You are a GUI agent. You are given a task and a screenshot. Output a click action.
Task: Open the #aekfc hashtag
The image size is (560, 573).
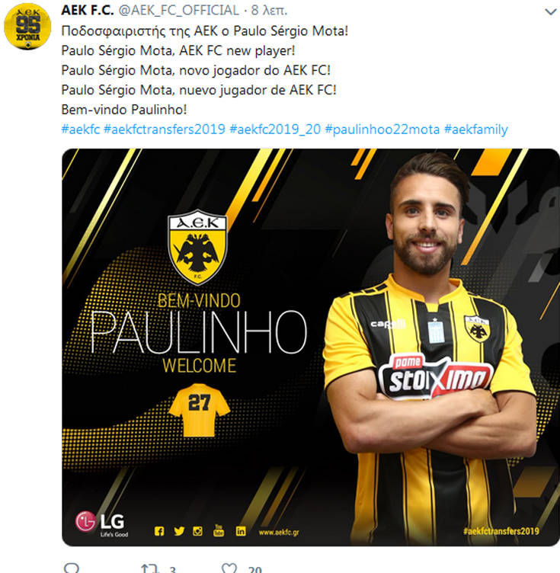point(80,130)
